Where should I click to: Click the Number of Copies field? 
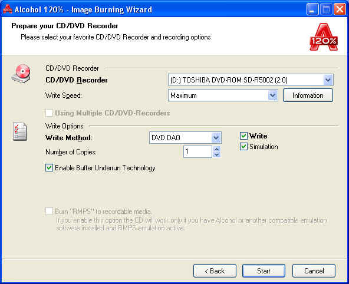coord(197,151)
